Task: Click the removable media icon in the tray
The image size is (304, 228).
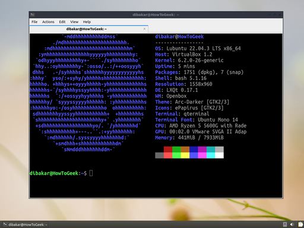Action: [285, 224]
